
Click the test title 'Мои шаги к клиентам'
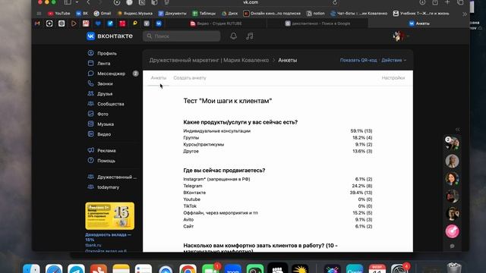[228, 101]
